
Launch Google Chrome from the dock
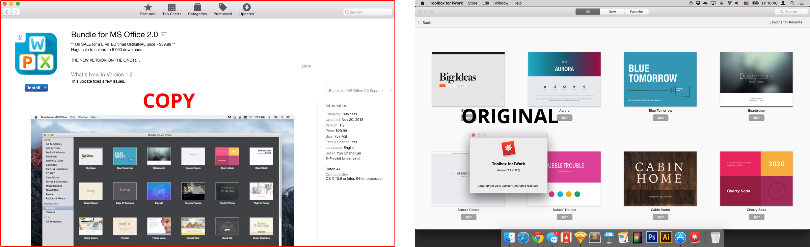click(x=538, y=237)
